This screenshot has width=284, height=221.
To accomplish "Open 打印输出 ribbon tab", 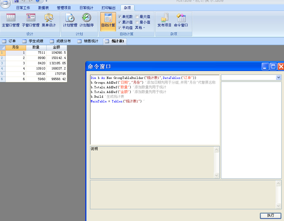I will [108, 8].
